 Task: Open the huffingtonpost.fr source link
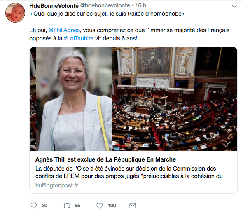[57, 185]
